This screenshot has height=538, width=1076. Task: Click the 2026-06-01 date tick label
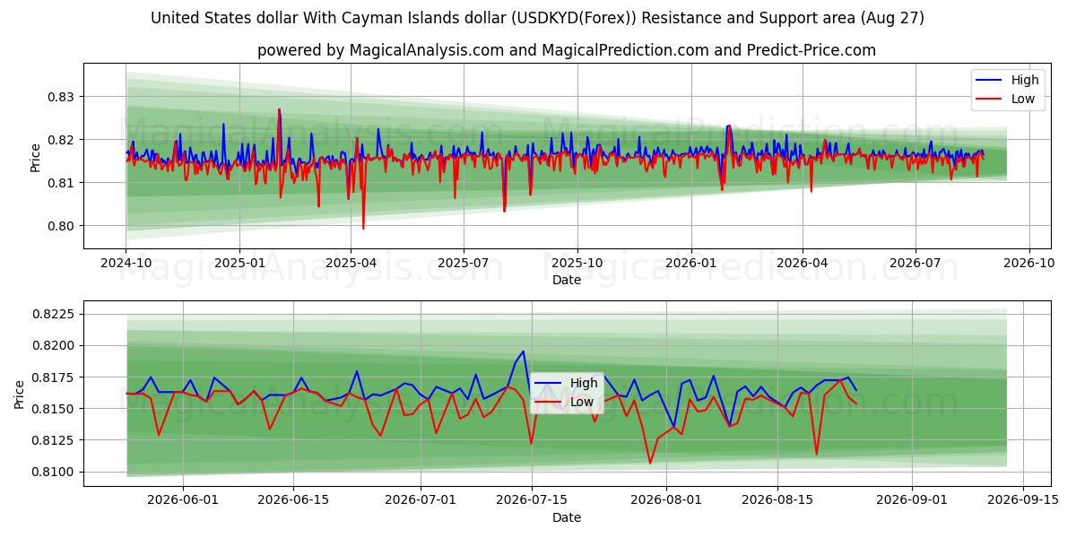tap(183, 501)
